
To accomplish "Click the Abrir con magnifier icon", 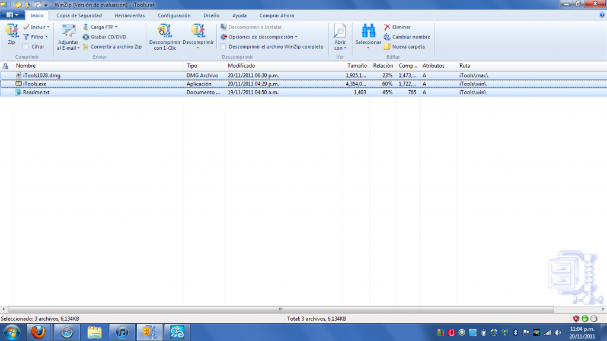I will point(340,31).
